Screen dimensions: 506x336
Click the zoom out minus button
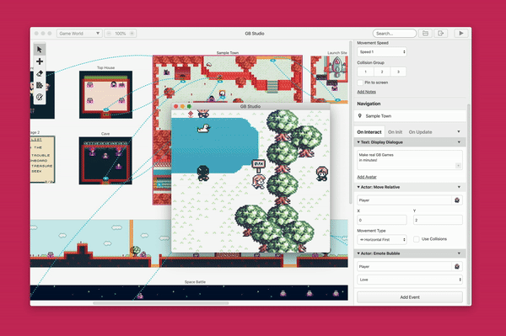point(109,33)
